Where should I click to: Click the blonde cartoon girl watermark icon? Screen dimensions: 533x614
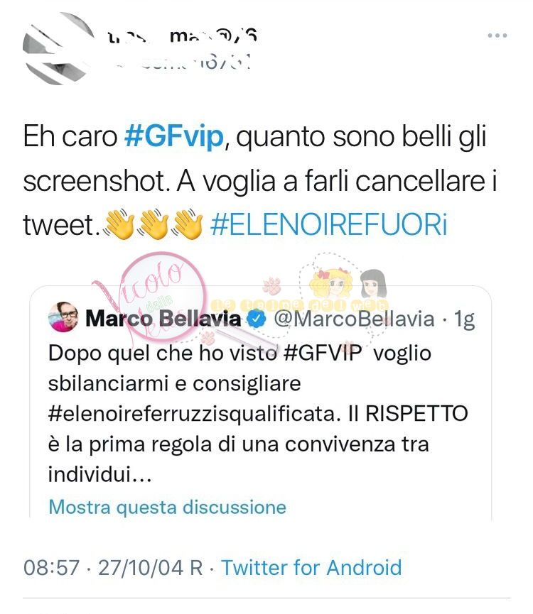(x=330, y=283)
